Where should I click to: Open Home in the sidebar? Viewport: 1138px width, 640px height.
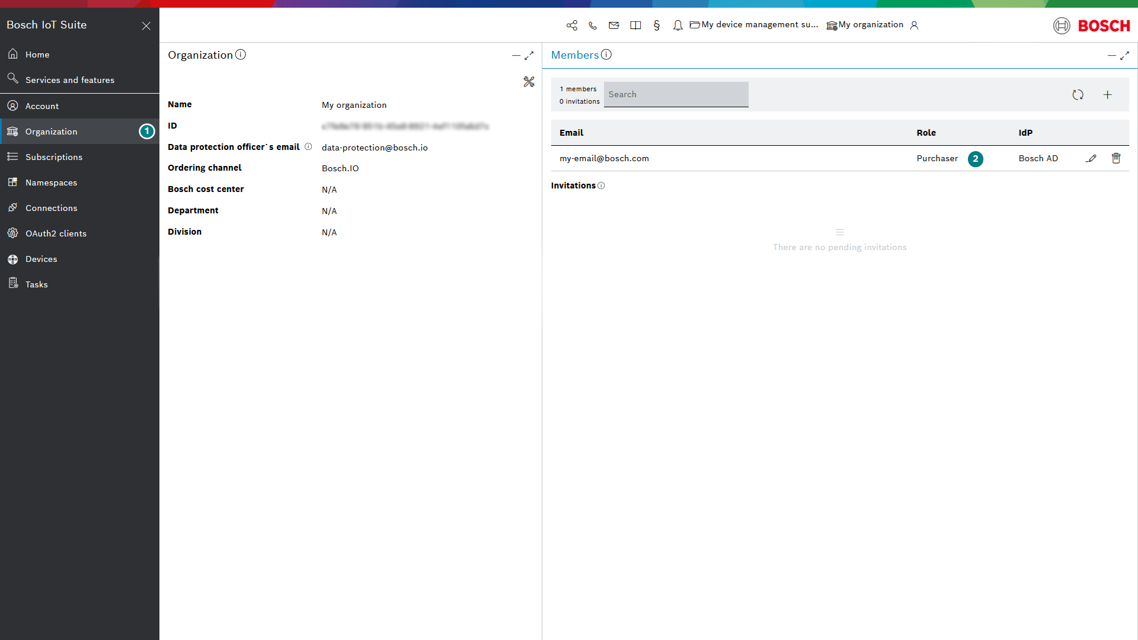79,55
